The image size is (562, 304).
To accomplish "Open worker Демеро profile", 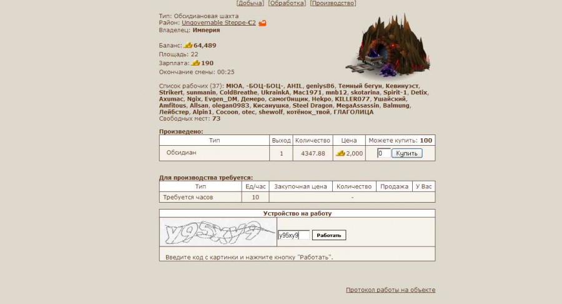I will point(253,99).
